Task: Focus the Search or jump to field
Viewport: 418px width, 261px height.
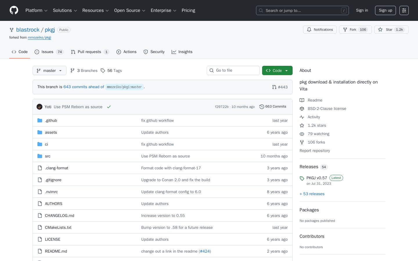Action: pyautogui.click(x=302, y=10)
